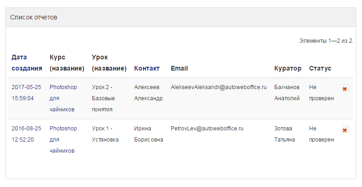Delete the 2016-08-25 report using its icon
Screen dimensions: 362x187
pos(346,129)
